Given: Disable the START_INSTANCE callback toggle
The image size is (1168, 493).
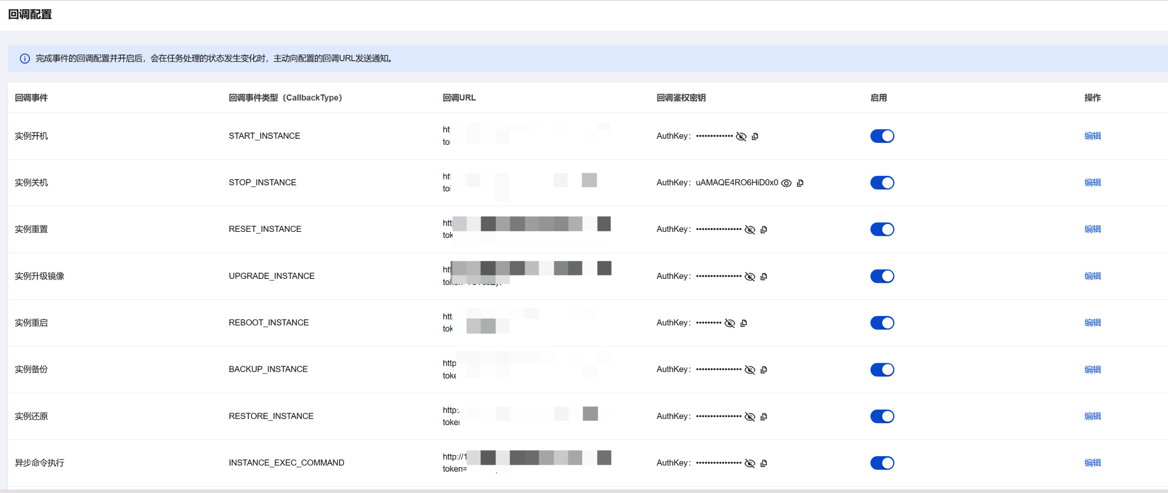Looking at the screenshot, I should coord(882,136).
